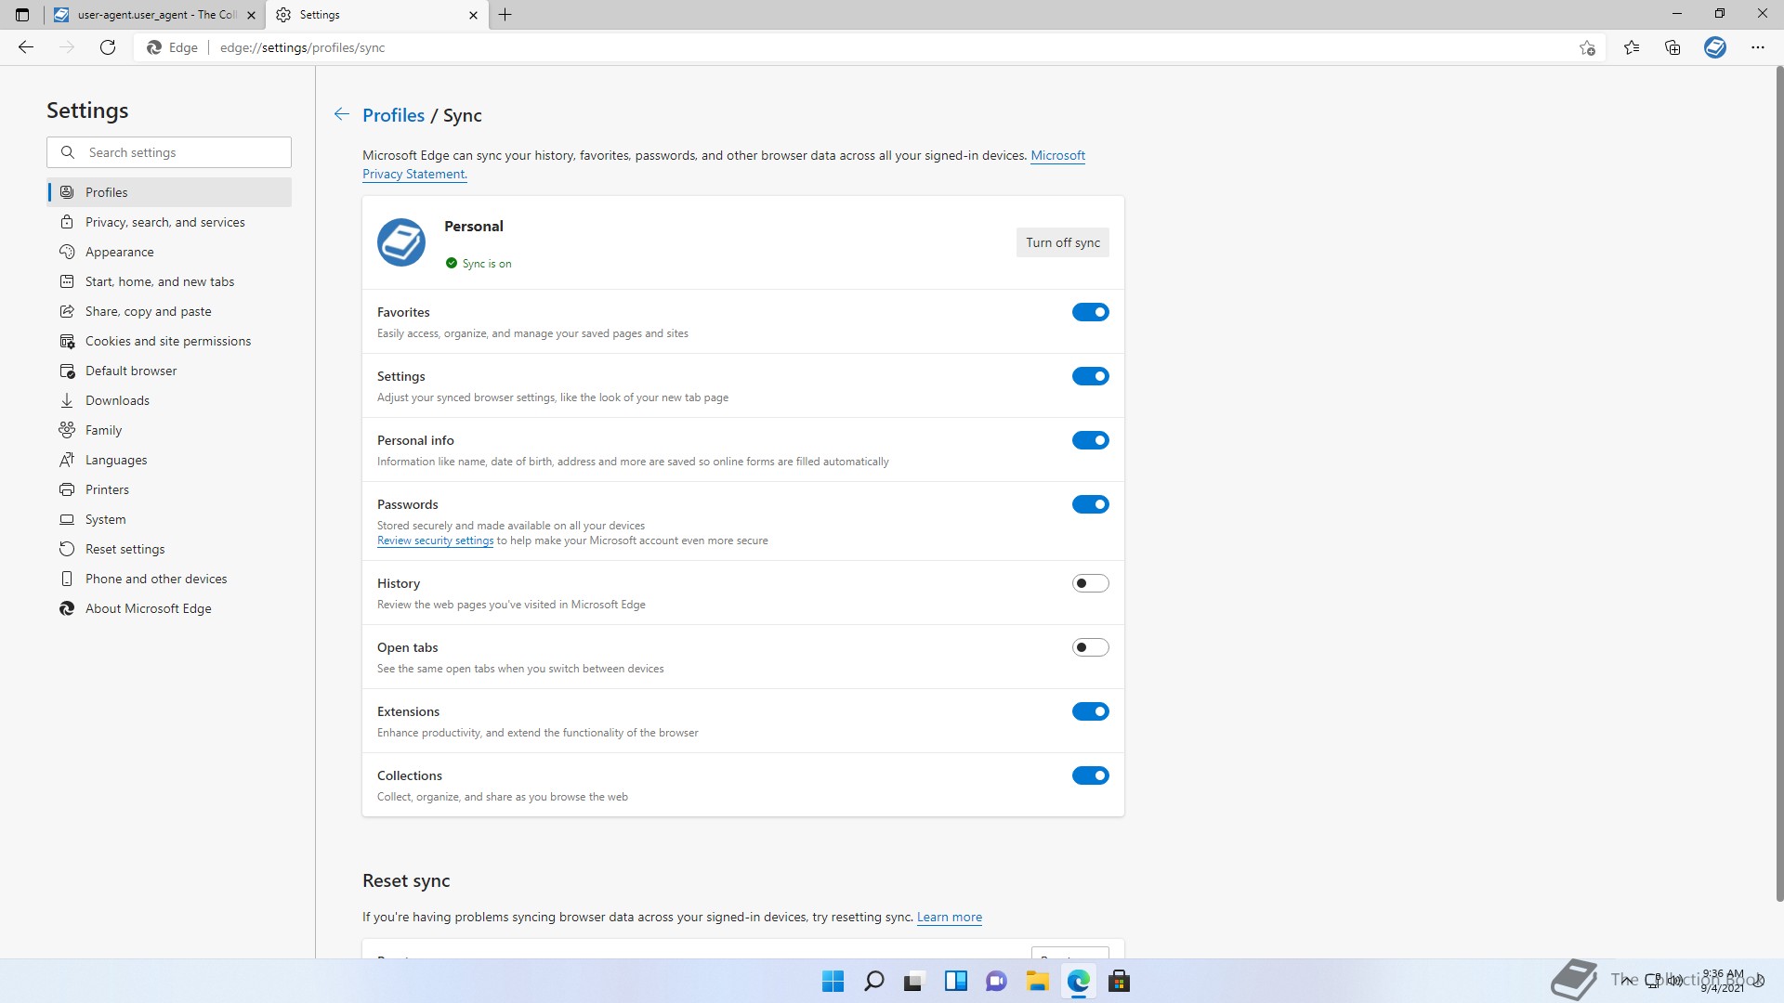
Task: Open Downloads settings
Action: coord(169,400)
